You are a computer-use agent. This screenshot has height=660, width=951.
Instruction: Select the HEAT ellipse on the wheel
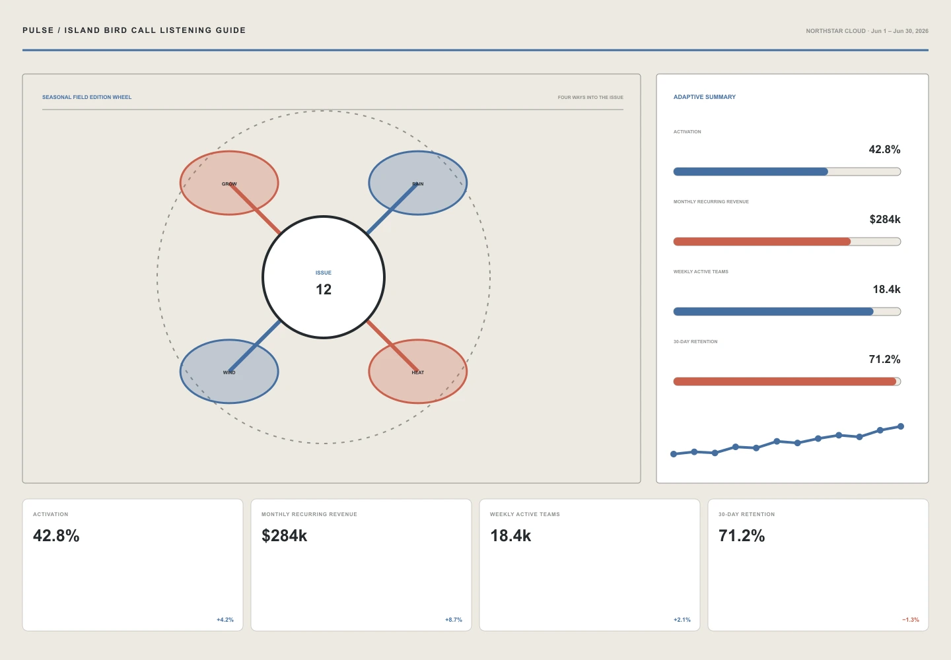[418, 372]
